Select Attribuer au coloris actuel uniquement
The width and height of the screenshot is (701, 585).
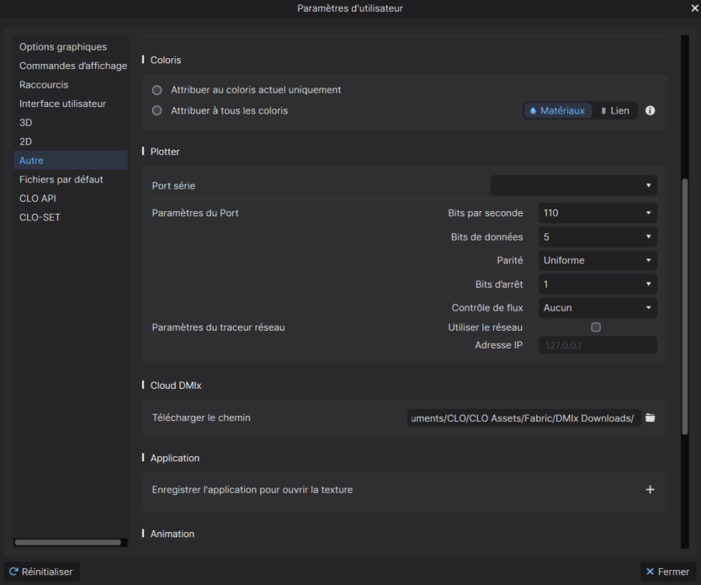pos(157,90)
